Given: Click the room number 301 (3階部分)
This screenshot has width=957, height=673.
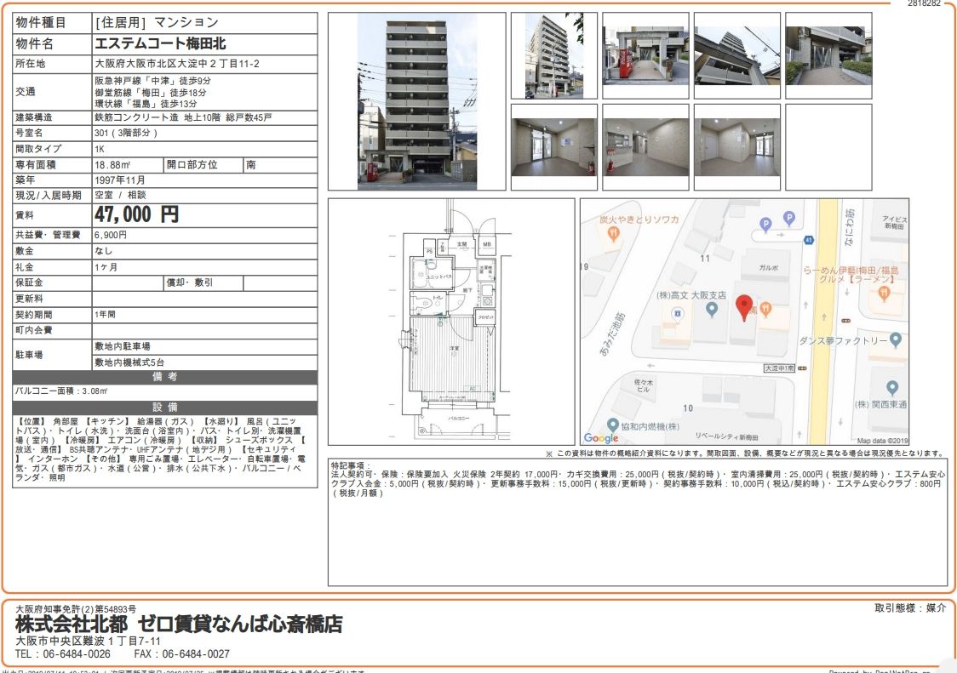Looking at the screenshot, I should click(126, 133).
